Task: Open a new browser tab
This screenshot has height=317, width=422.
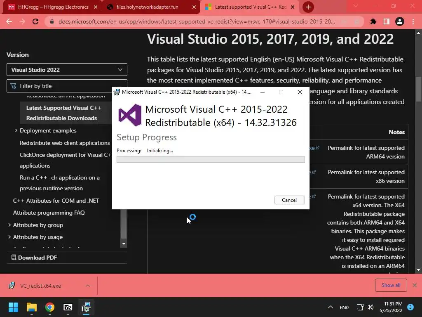Action: 308,7
